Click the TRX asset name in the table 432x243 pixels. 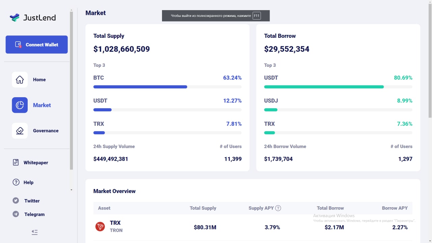[115, 223]
